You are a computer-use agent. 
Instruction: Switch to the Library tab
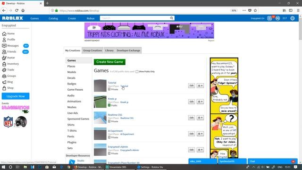[x=109, y=51]
